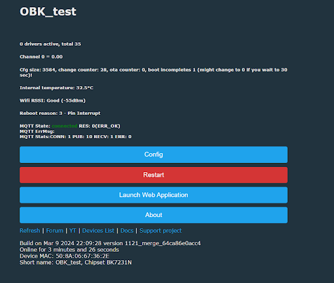Click the build version text line
The height and width of the screenshot is (283, 334).
(x=110, y=243)
